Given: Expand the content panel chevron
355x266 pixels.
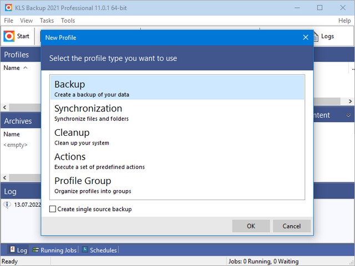Looking at the screenshot, I should tap(348, 115).
